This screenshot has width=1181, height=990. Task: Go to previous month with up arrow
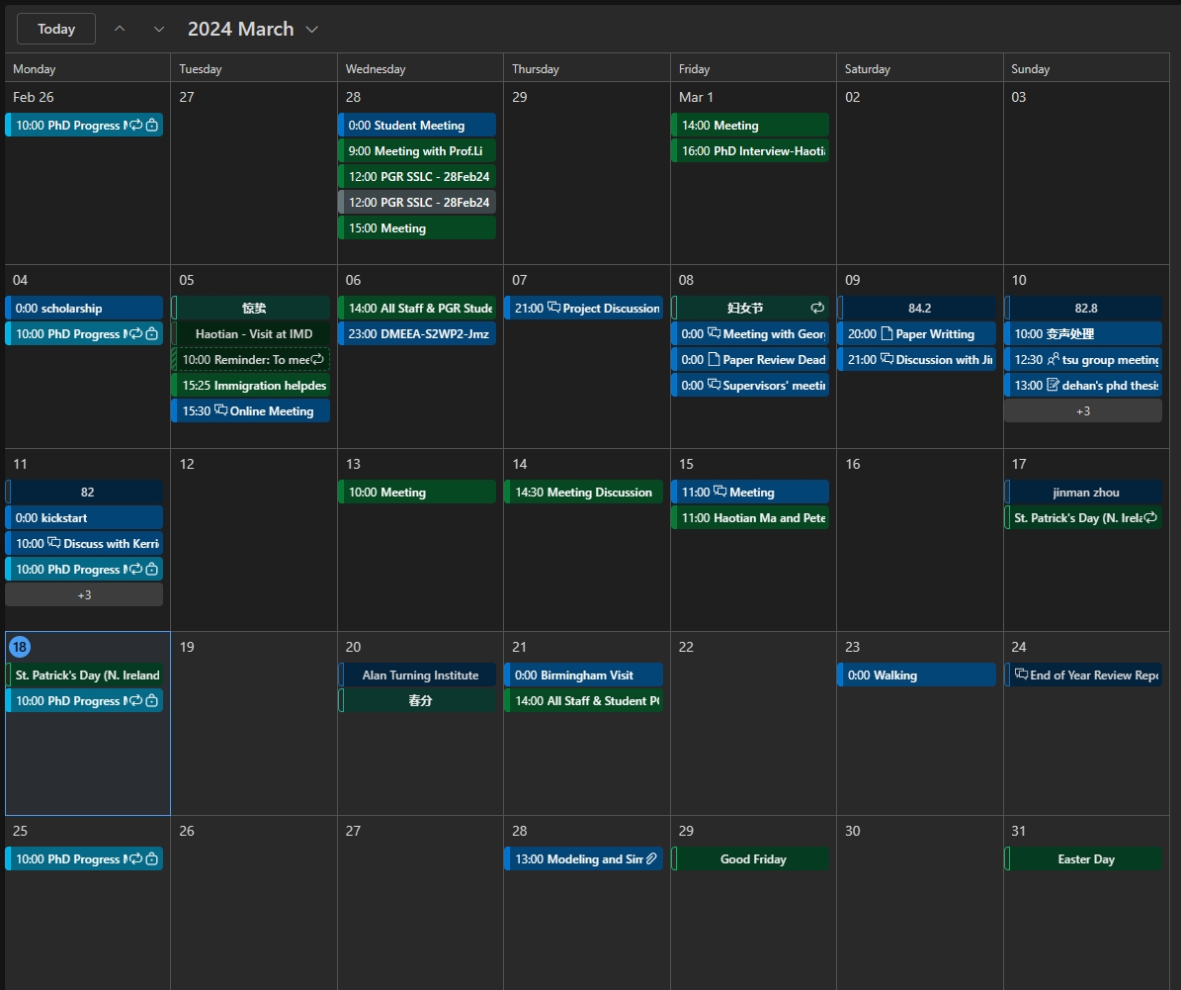pyautogui.click(x=120, y=29)
